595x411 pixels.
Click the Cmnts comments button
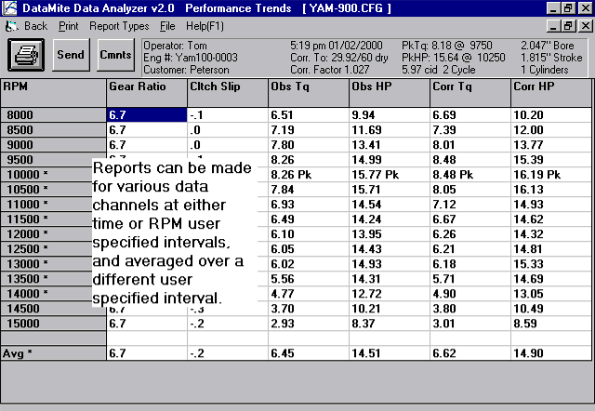click(x=115, y=55)
